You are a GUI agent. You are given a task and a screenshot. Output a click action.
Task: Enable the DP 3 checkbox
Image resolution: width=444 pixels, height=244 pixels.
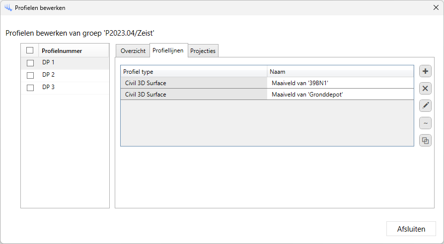tap(30, 88)
